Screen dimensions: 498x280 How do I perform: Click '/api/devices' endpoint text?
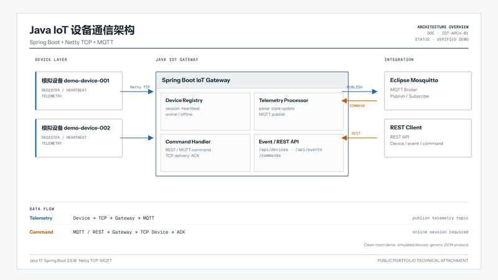(x=273, y=149)
